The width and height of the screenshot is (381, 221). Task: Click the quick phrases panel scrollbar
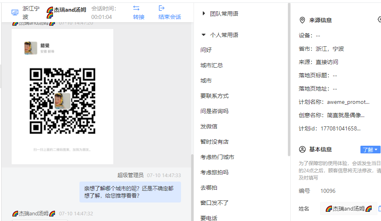(x=289, y=80)
